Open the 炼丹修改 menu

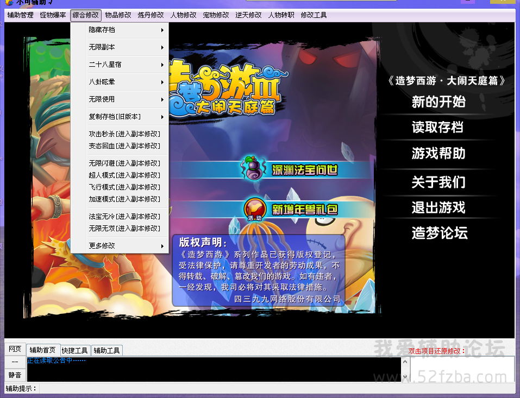(x=151, y=15)
